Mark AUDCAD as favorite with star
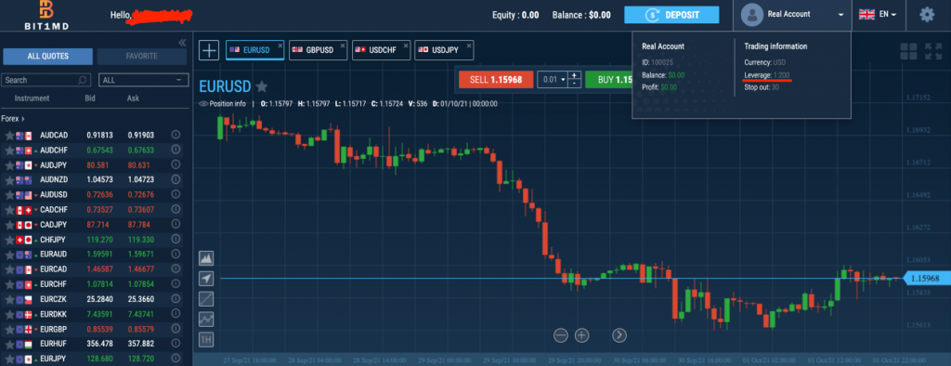This screenshot has width=951, height=366. tap(9, 136)
